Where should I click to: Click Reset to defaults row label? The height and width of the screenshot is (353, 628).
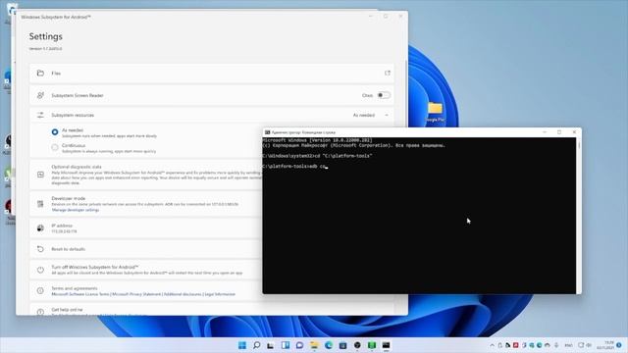click(68, 249)
